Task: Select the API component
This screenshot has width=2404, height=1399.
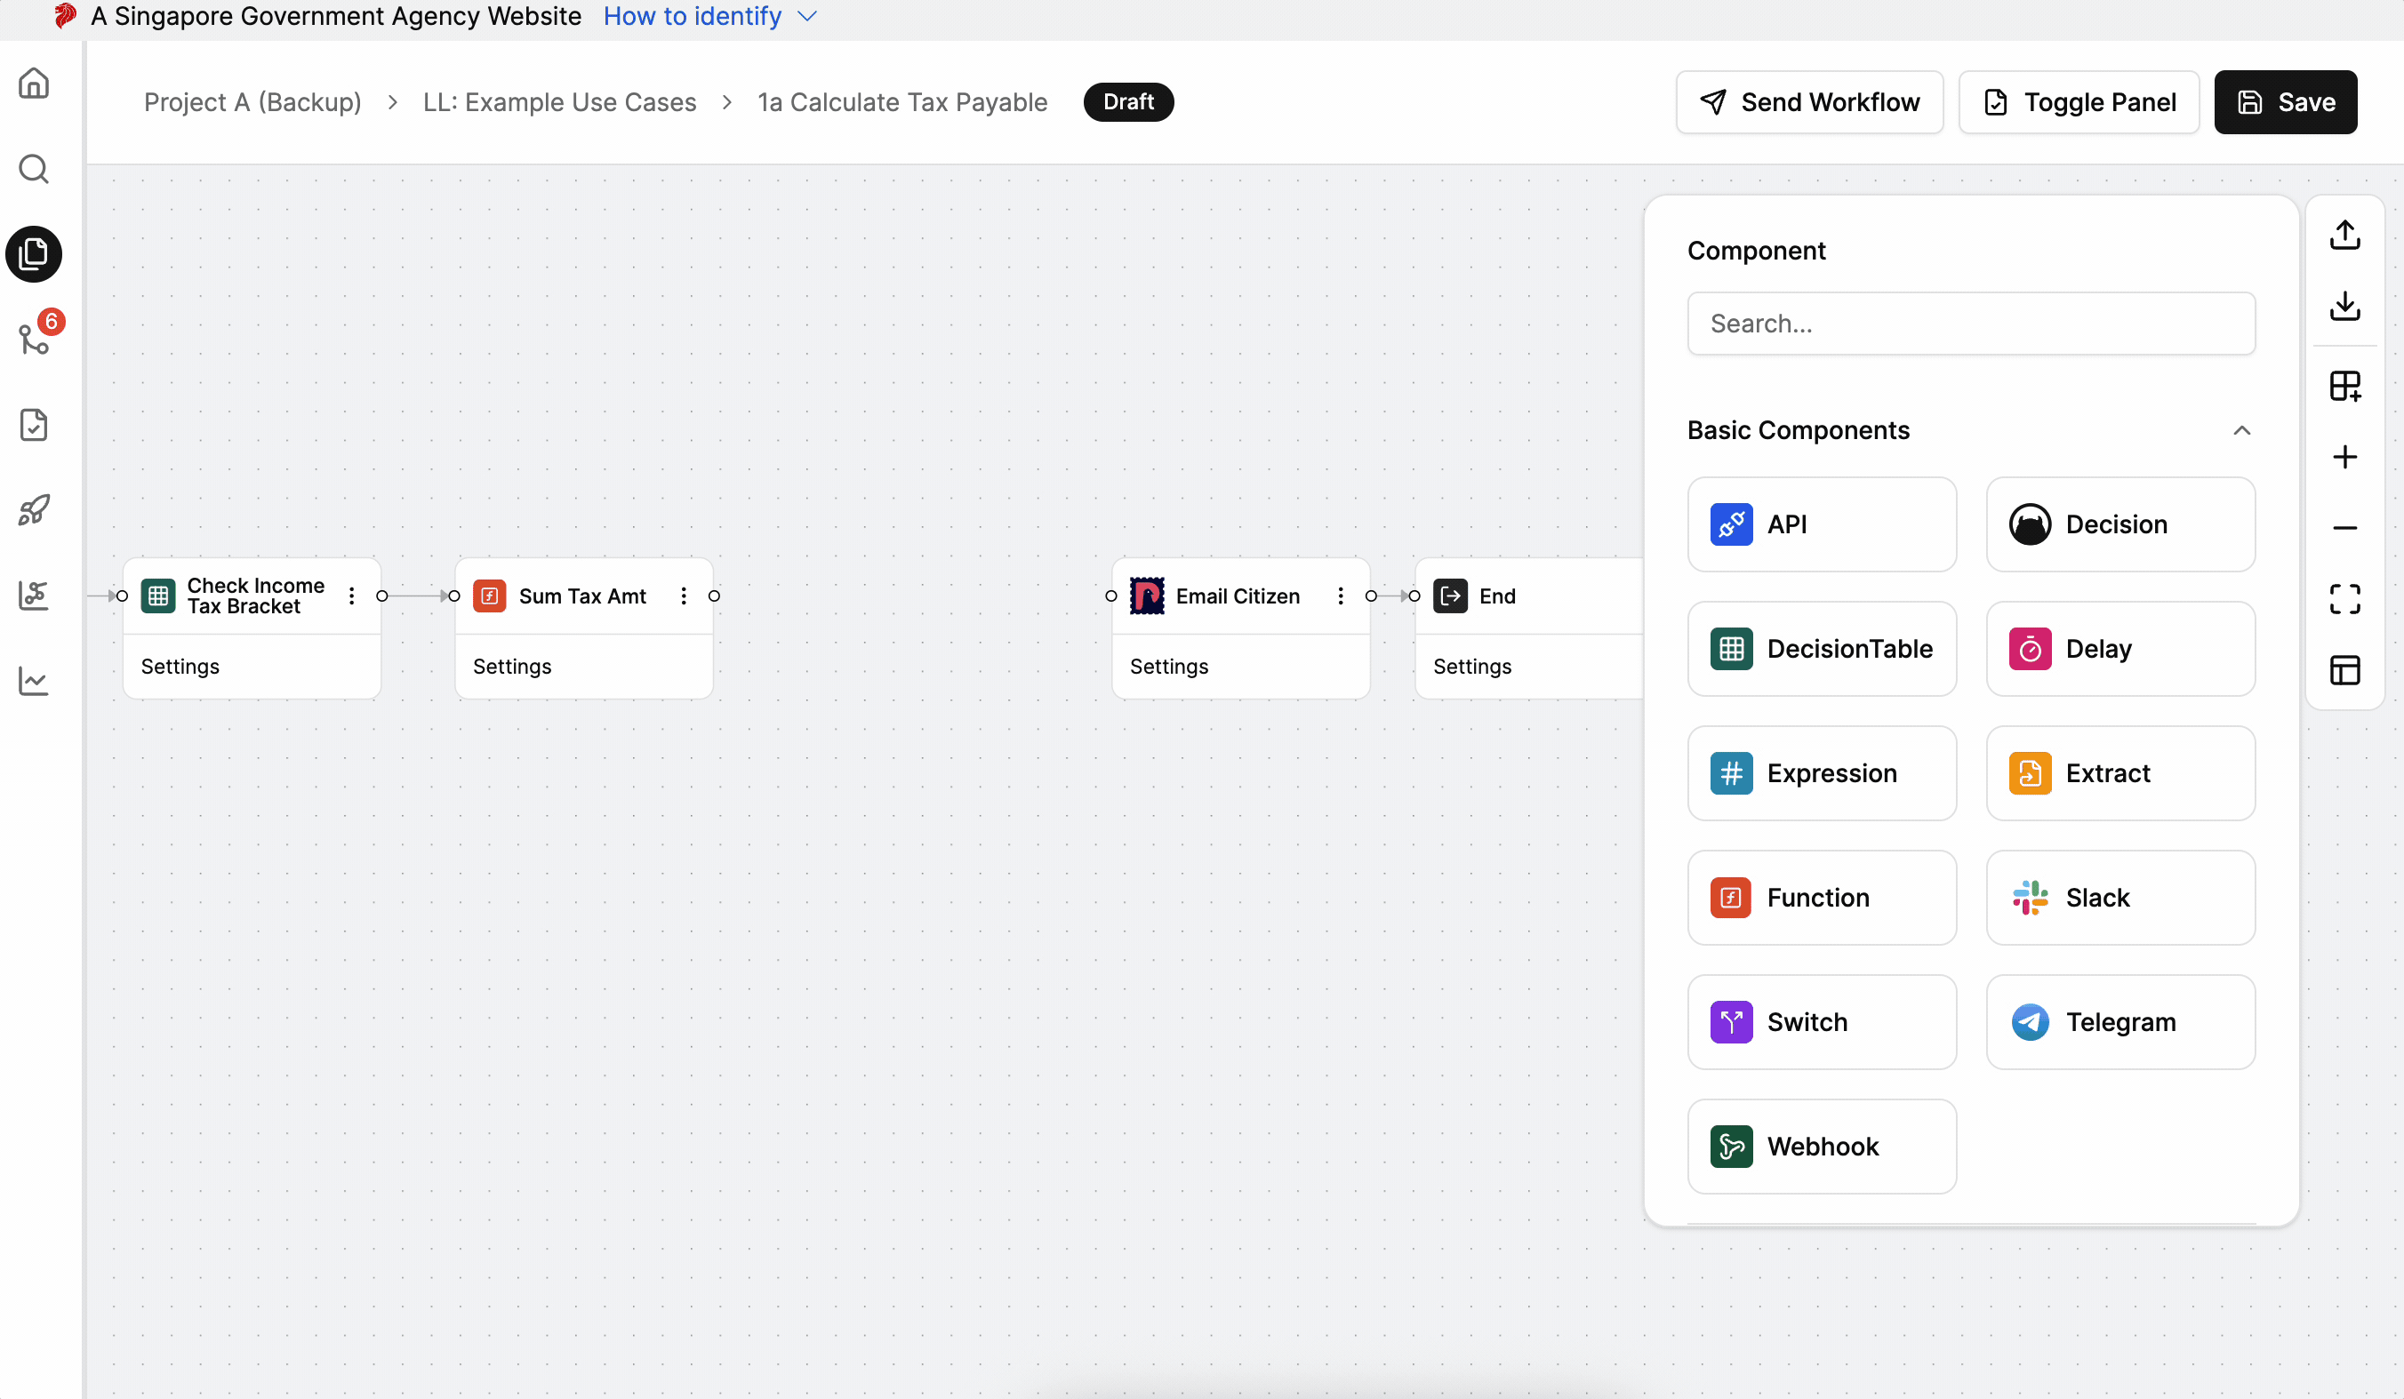Action: 1822,524
